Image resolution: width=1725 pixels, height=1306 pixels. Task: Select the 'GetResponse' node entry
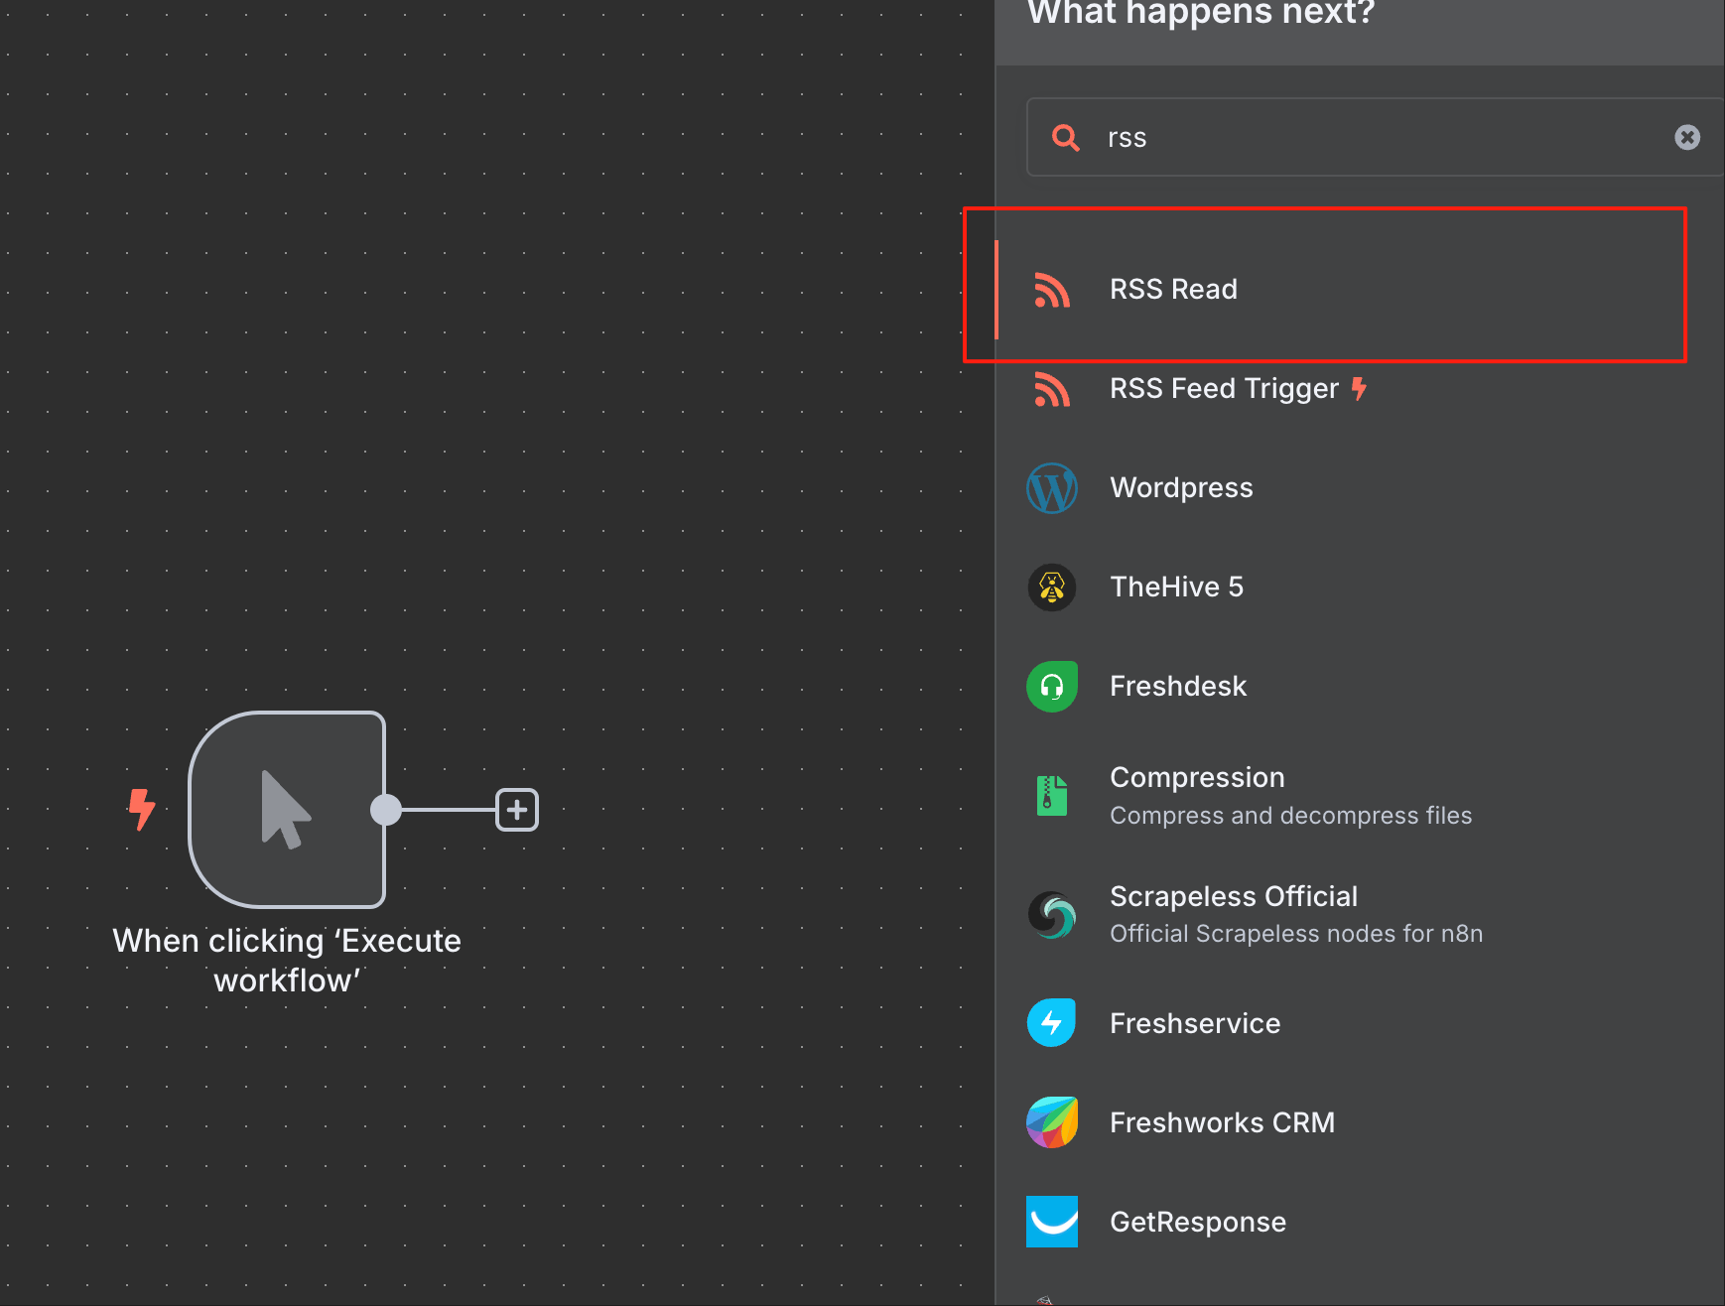(1360, 1222)
